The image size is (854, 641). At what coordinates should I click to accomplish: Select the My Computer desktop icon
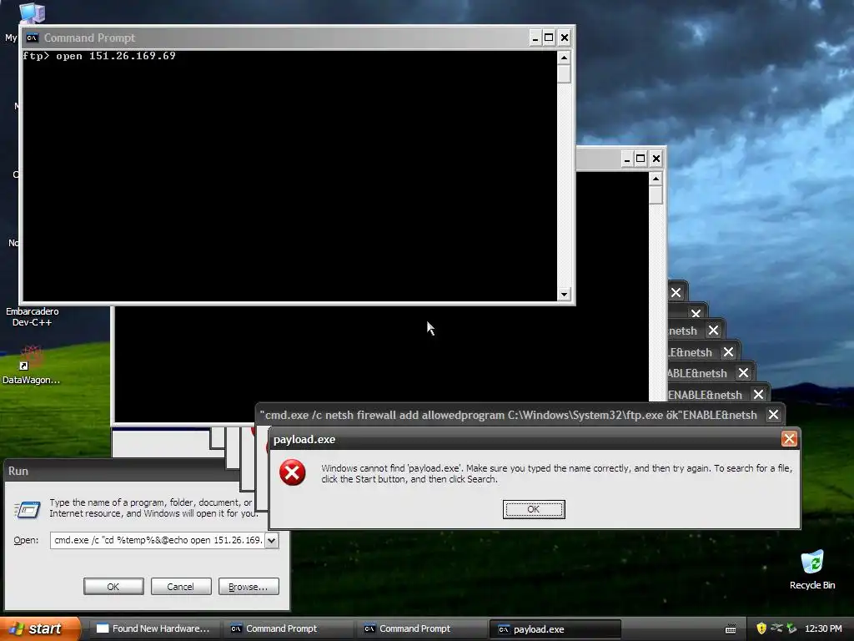click(32, 13)
